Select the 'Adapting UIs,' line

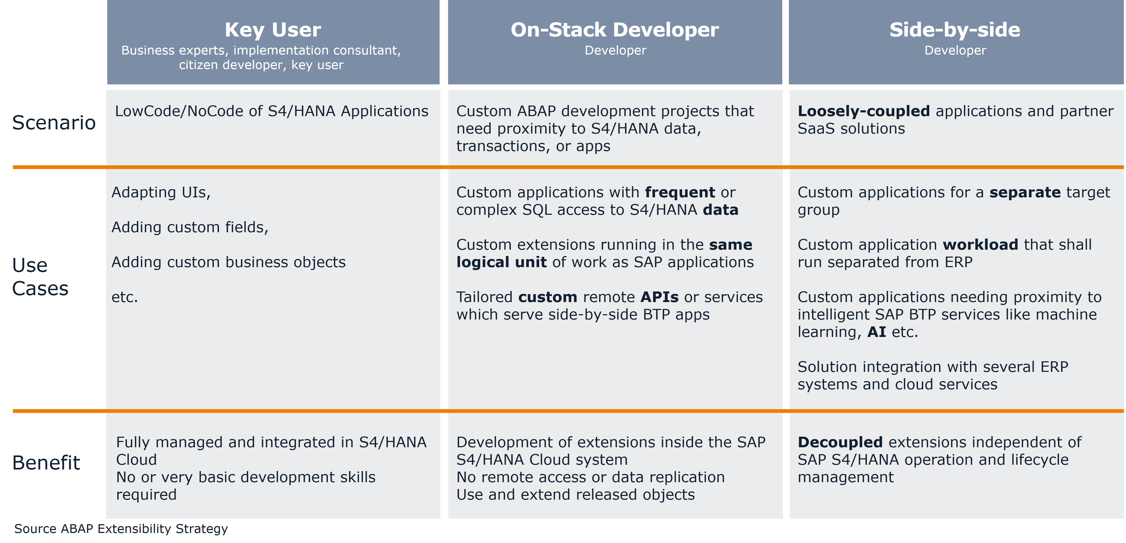[x=161, y=193]
